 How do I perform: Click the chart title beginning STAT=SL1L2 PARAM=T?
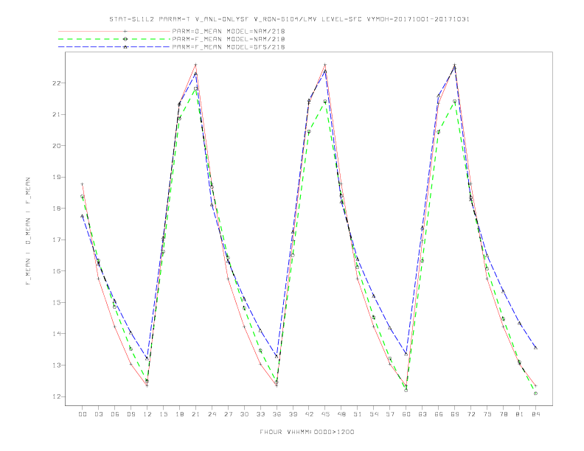tap(289, 19)
